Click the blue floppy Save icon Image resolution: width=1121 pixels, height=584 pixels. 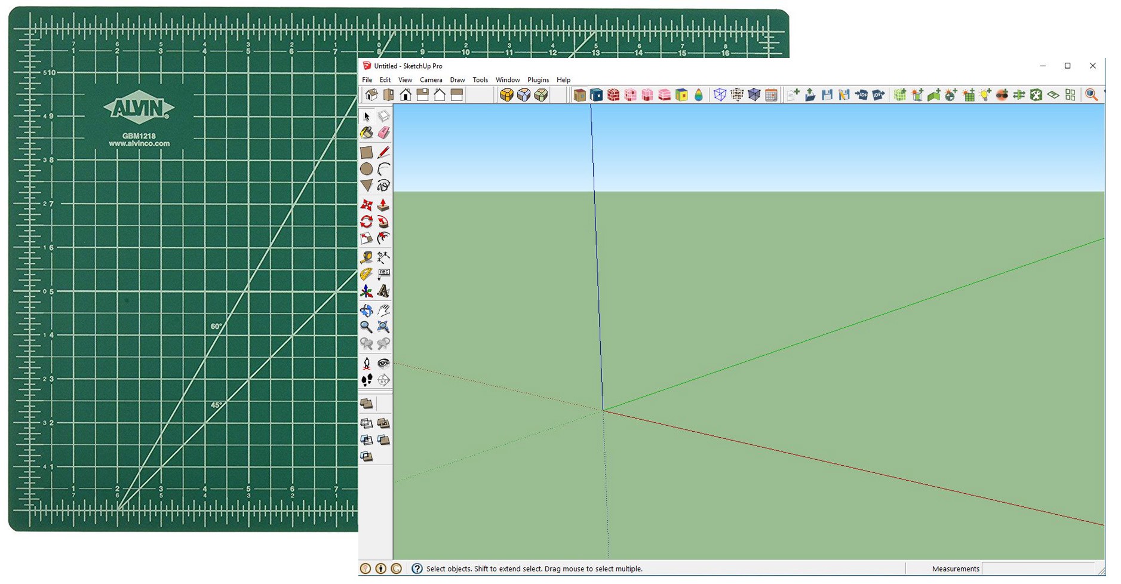point(827,95)
